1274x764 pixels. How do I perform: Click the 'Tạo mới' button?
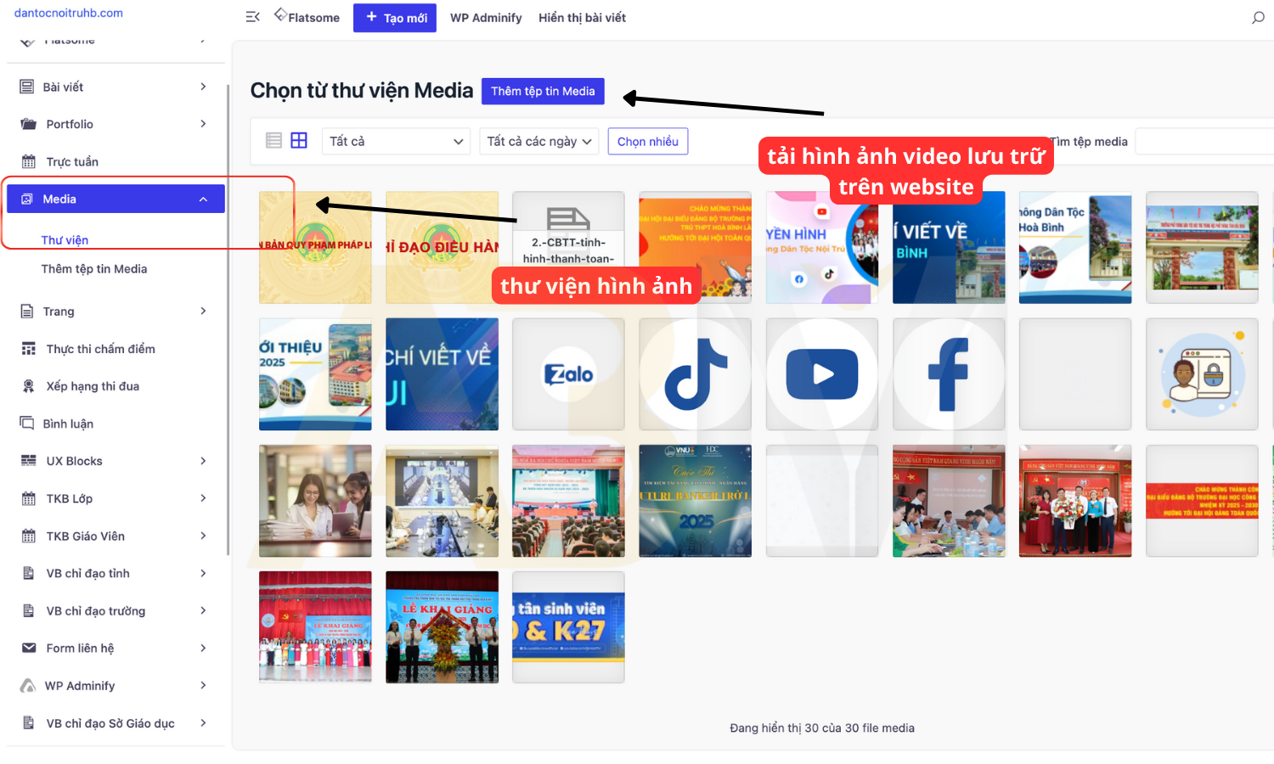(395, 18)
